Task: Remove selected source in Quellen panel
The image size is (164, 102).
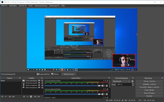Action: click(x=27, y=97)
